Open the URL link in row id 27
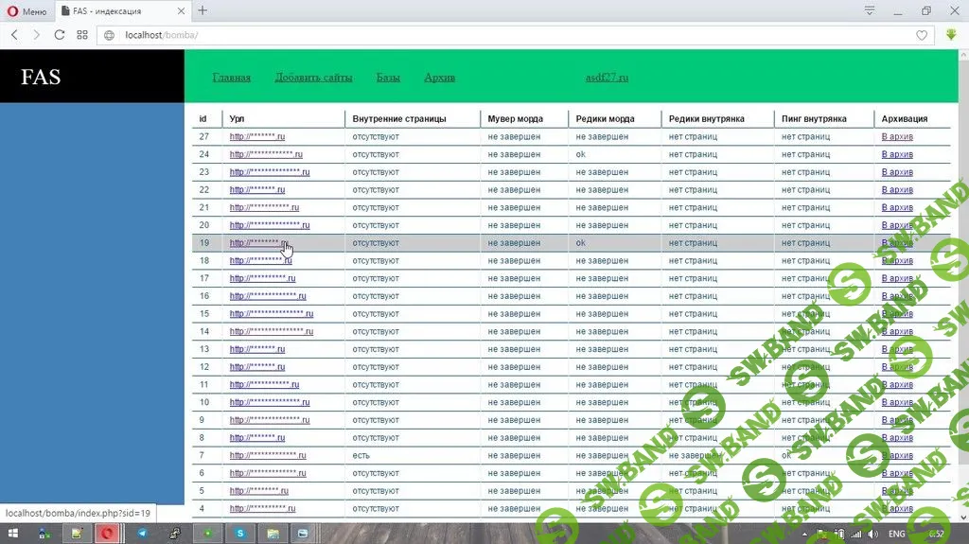 click(x=256, y=137)
